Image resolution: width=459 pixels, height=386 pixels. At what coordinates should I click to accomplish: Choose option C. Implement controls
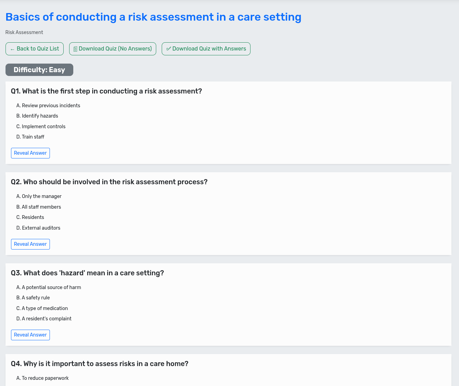pyautogui.click(x=41, y=126)
